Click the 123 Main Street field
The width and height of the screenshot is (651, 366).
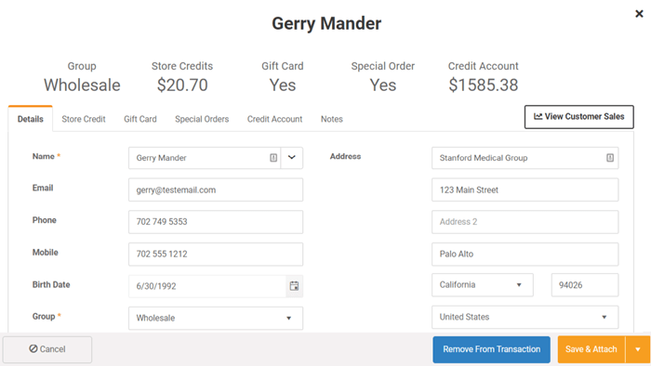[525, 190]
